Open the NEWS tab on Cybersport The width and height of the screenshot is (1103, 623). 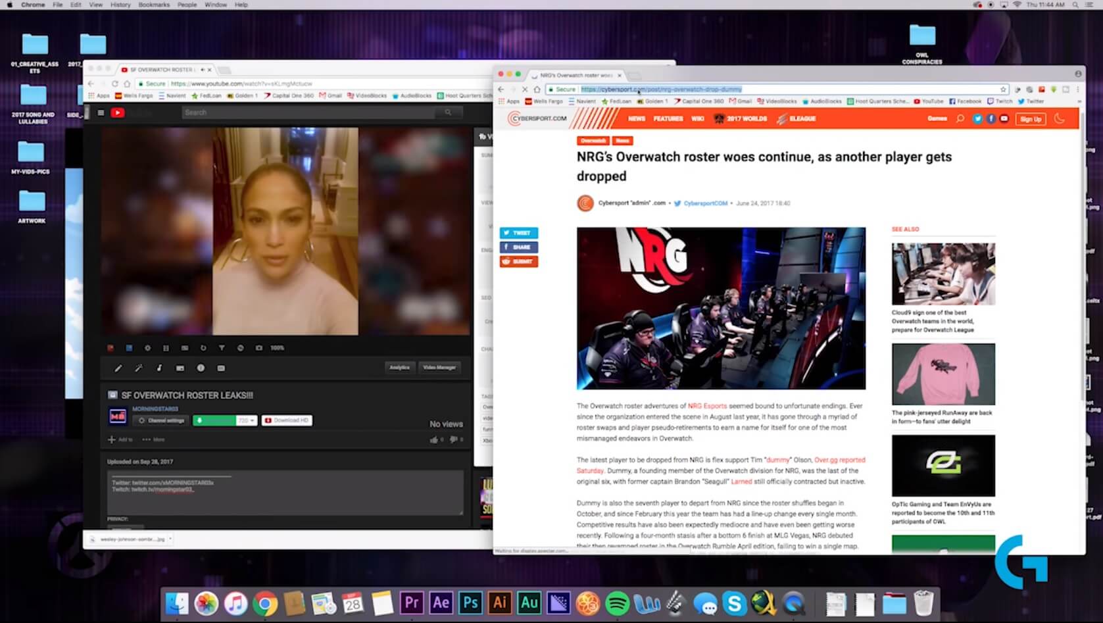(x=636, y=119)
